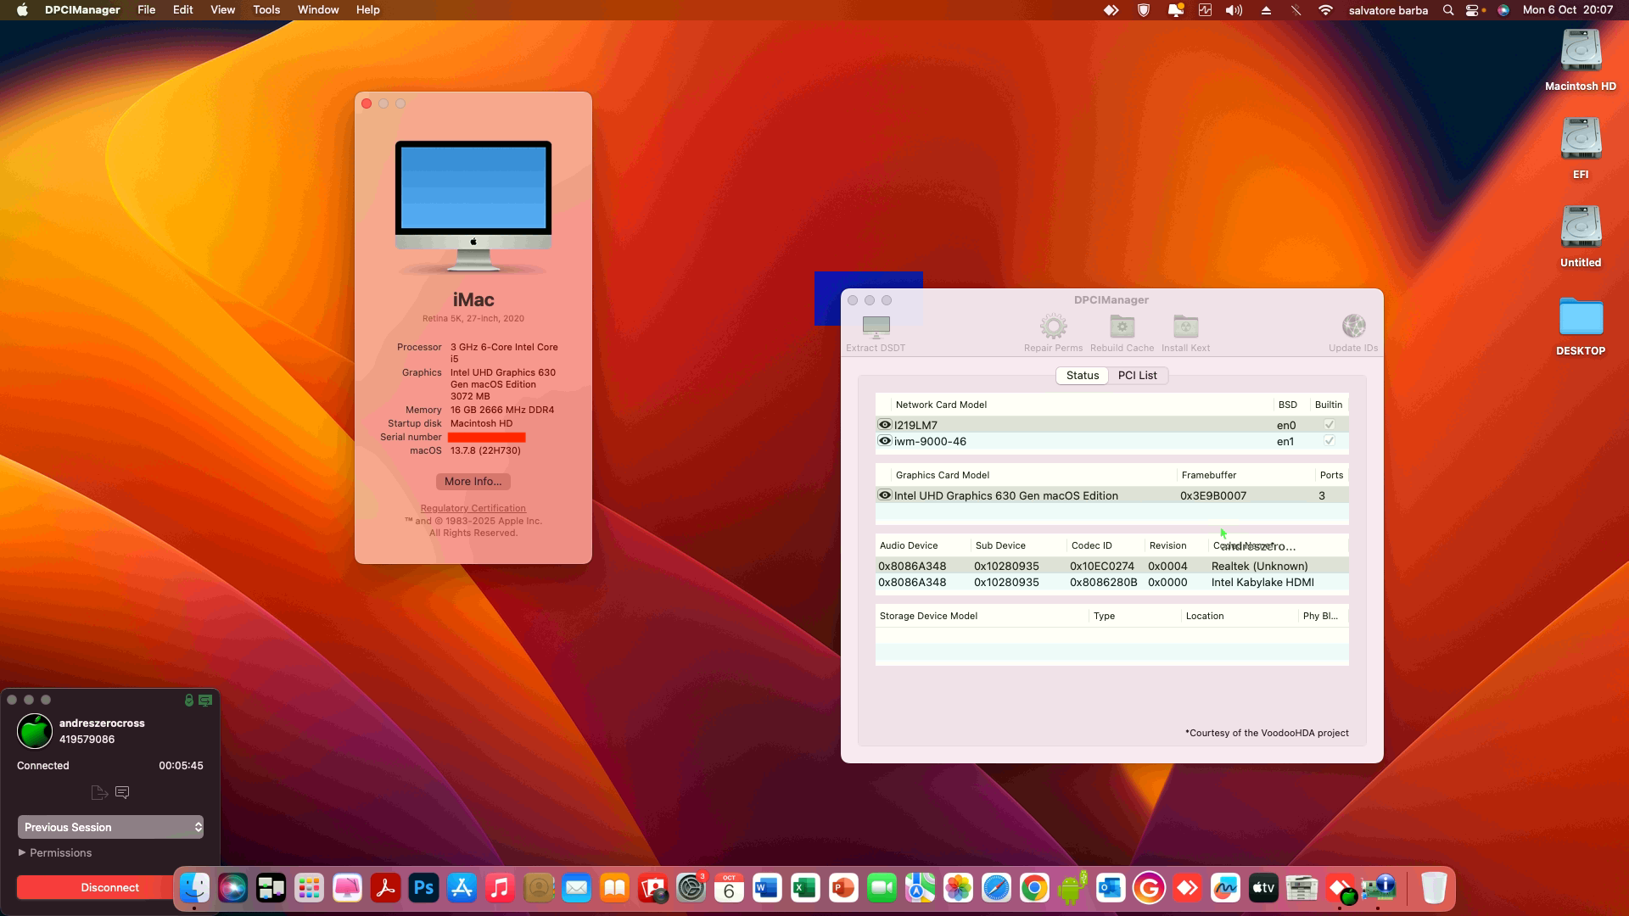
Task: Toggle the eye icon for I219LM7
Action: pos(885,425)
